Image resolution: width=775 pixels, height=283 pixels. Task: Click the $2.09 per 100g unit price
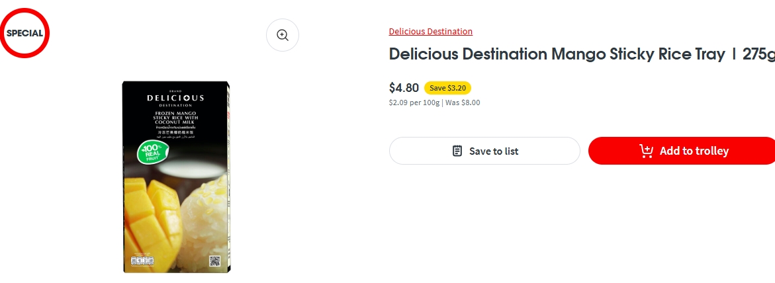pyautogui.click(x=414, y=102)
